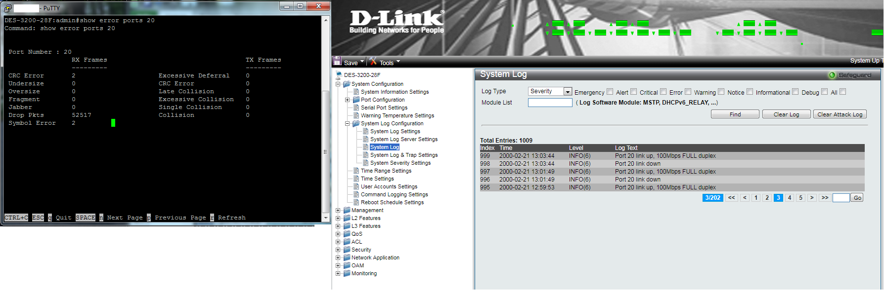Collapse the System Configuration tree node
884x292 pixels.
(338, 84)
